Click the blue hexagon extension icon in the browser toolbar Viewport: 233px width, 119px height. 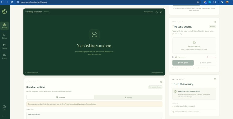tap(210, 2)
